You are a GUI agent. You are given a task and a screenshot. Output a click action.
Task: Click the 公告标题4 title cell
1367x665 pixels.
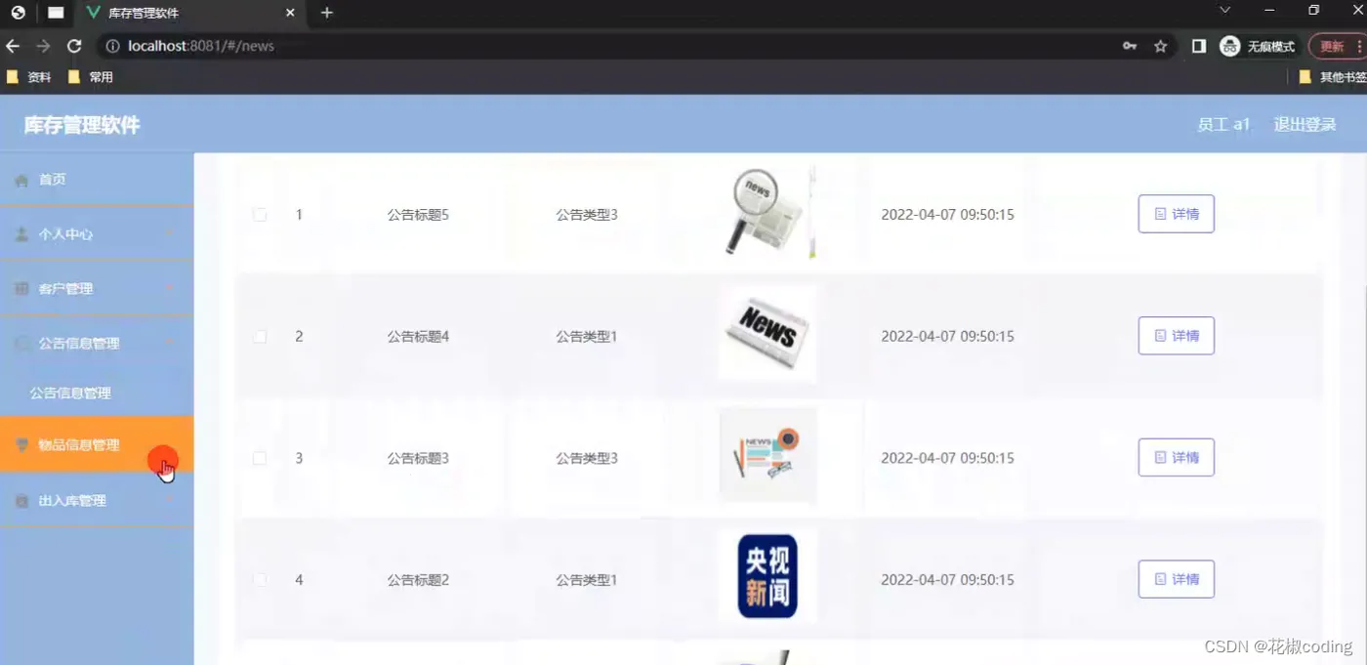(x=418, y=336)
